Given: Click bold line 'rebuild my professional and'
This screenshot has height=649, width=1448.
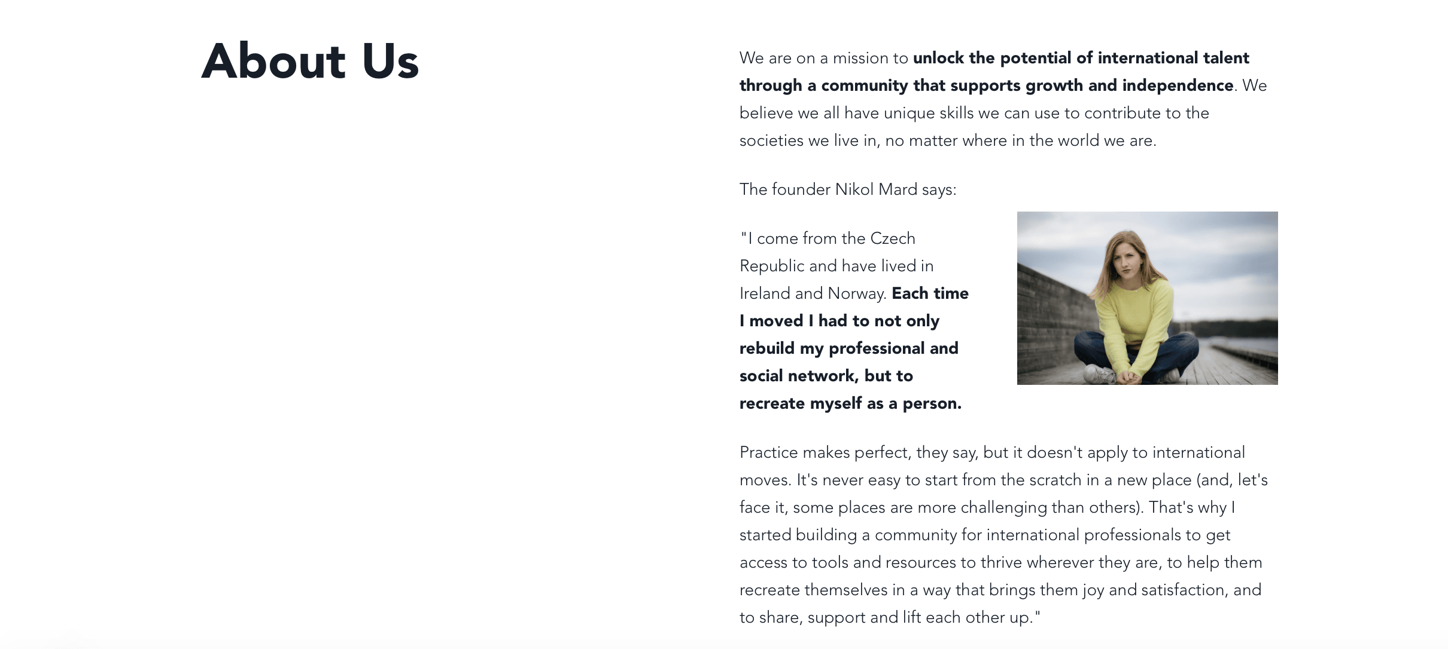Looking at the screenshot, I should pos(849,348).
